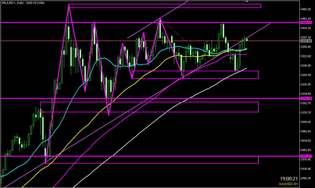Click the 3130.70 price axis value

tap(306, 113)
